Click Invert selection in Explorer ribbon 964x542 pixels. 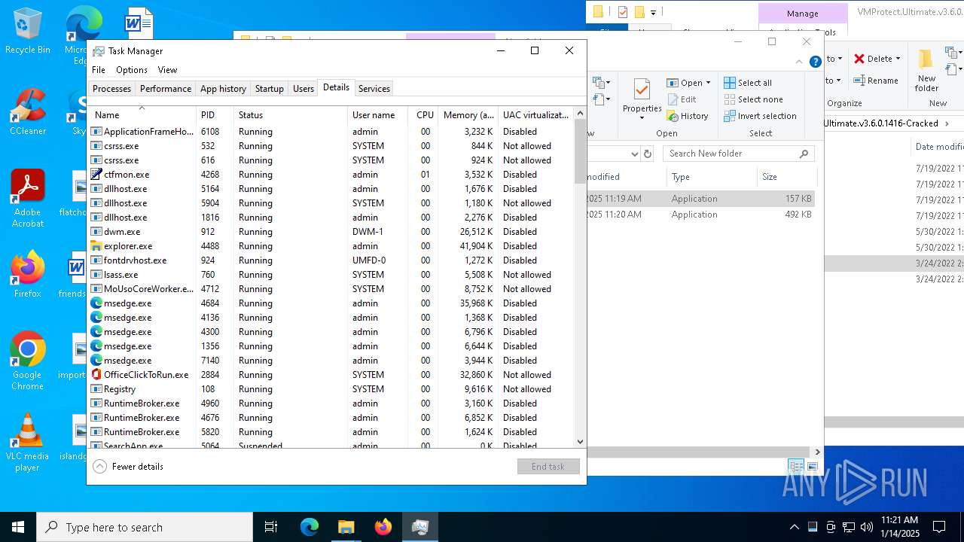click(x=760, y=116)
